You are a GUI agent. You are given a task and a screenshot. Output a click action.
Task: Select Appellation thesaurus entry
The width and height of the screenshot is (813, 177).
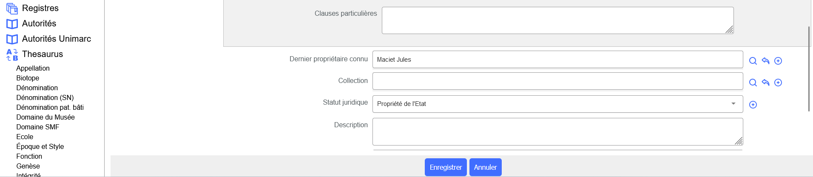(33, 68)
